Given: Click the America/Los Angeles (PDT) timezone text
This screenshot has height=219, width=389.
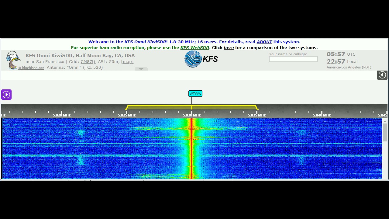Looking at the screenshot, I should click(349, 68).
